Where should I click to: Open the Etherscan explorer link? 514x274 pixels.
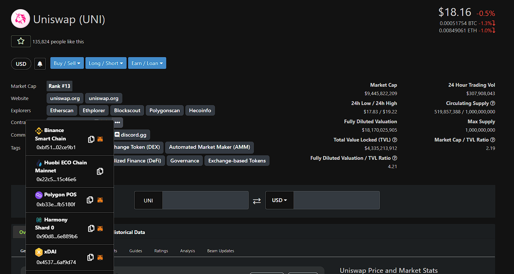62,110
